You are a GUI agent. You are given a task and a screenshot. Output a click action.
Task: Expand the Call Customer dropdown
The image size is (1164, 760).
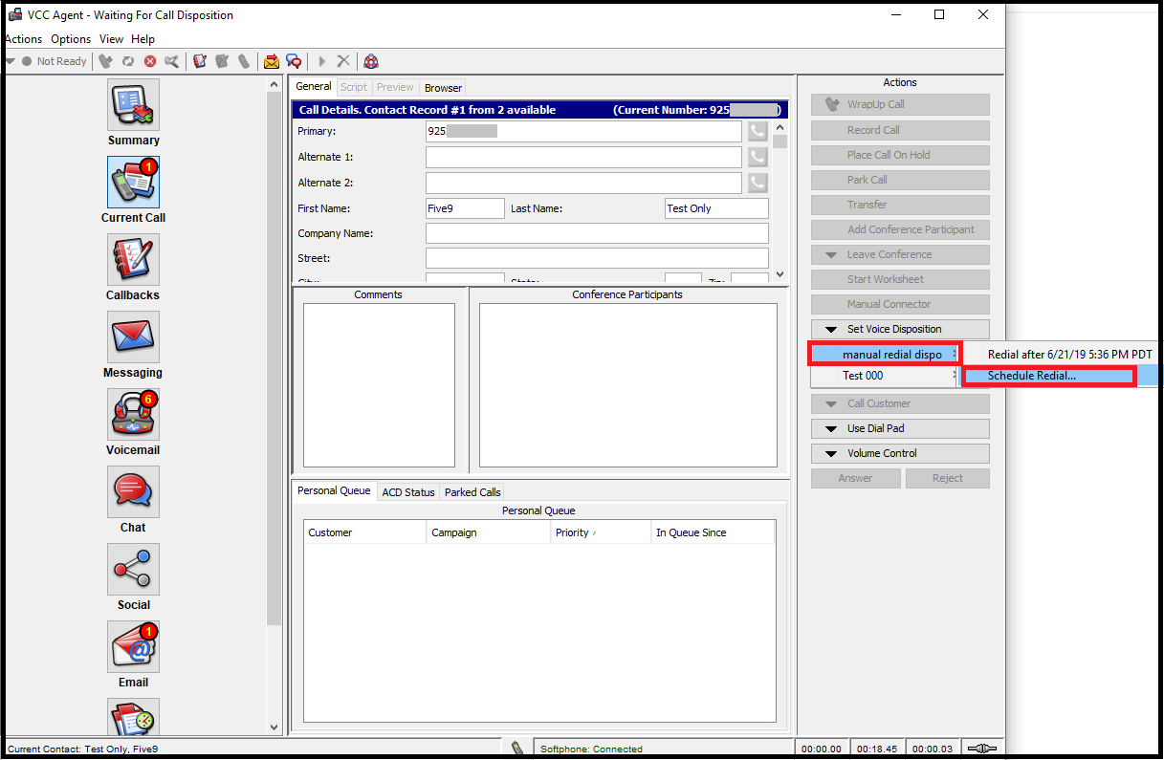click(x=900, y=403)
